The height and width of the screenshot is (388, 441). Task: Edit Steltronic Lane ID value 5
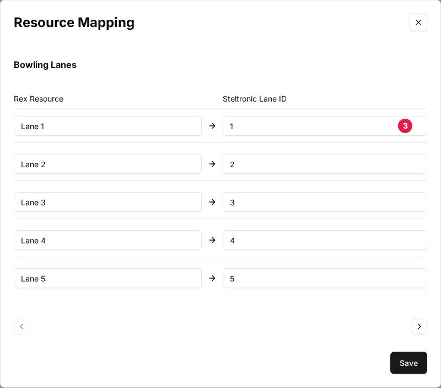(x=325, y=278)
